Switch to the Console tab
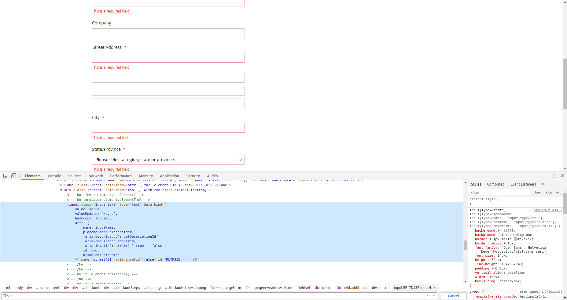 point(54,176)
